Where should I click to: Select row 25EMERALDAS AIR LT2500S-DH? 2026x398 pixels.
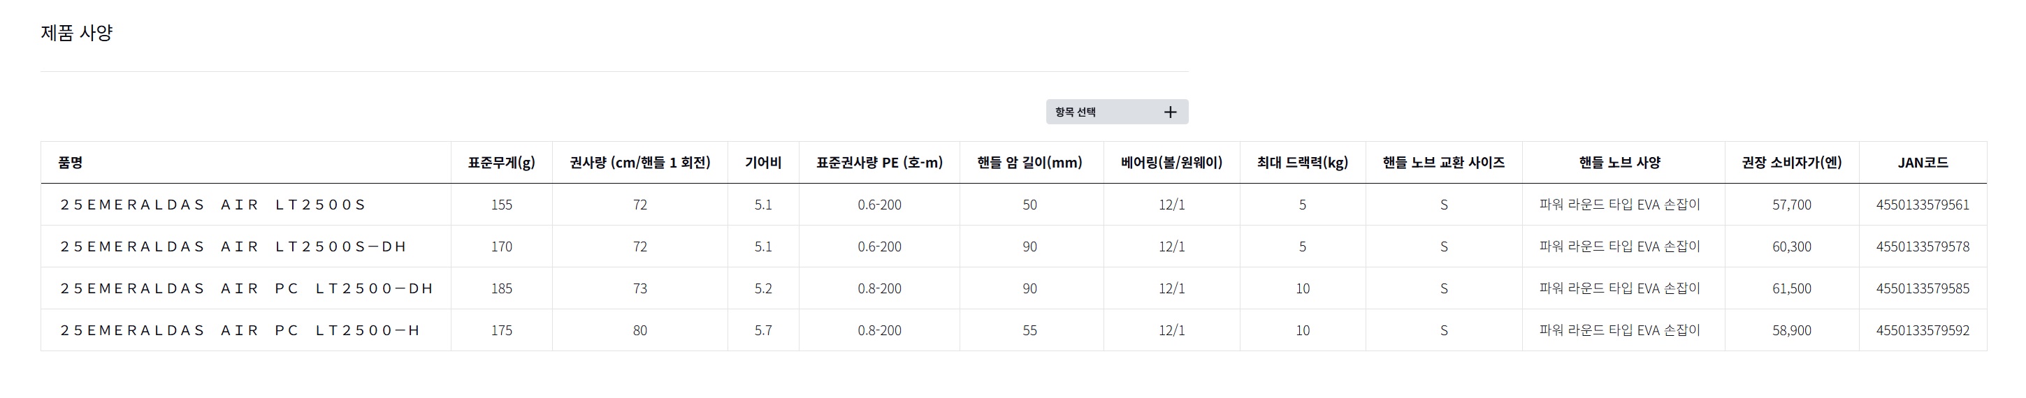[x=1014, y=246]
